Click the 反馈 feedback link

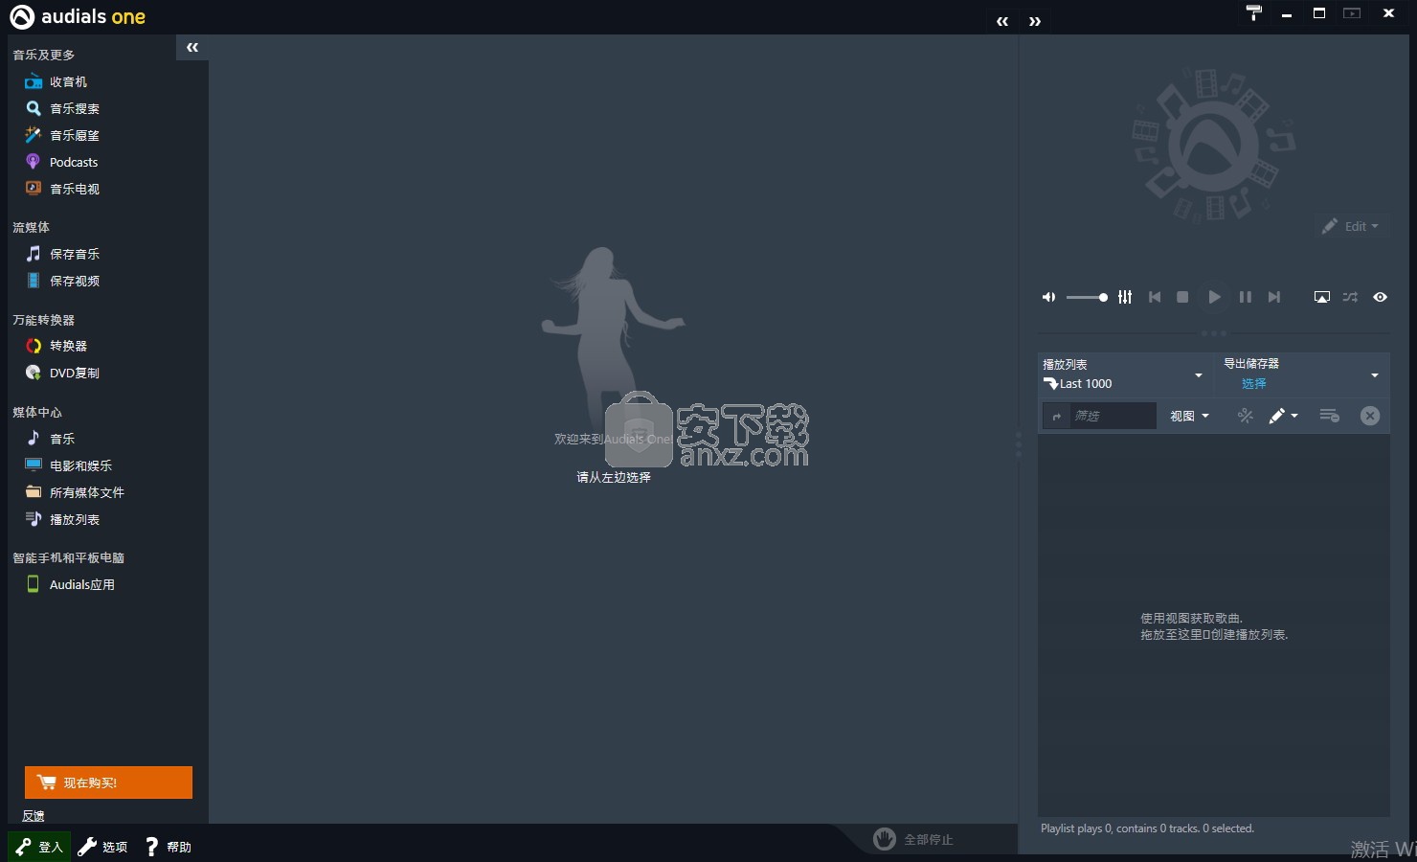[34, 816]
